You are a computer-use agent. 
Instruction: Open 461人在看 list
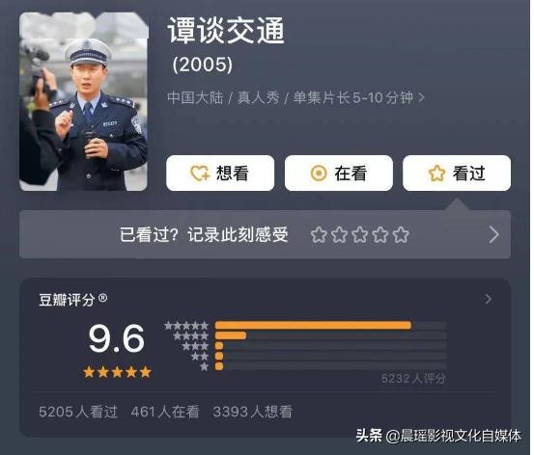point(165,412)
